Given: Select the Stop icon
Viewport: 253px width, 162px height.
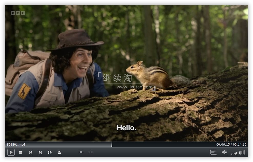Looking at the screenshot, I should click(21, 152).
